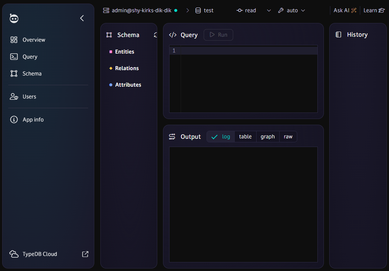Collapse the sidebar with the chevron arrow
The image size is (389, 271).
coord(82,18)
